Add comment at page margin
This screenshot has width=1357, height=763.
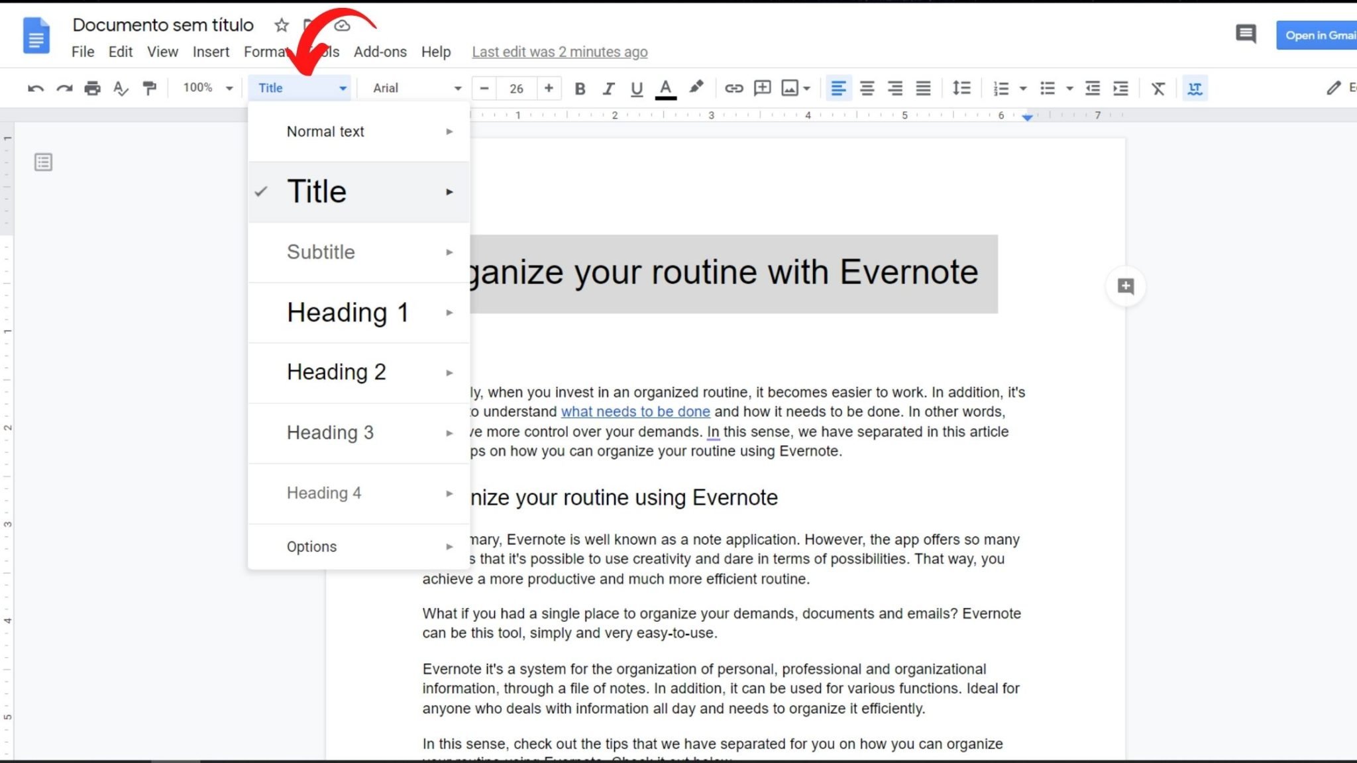pos(1126,286)
